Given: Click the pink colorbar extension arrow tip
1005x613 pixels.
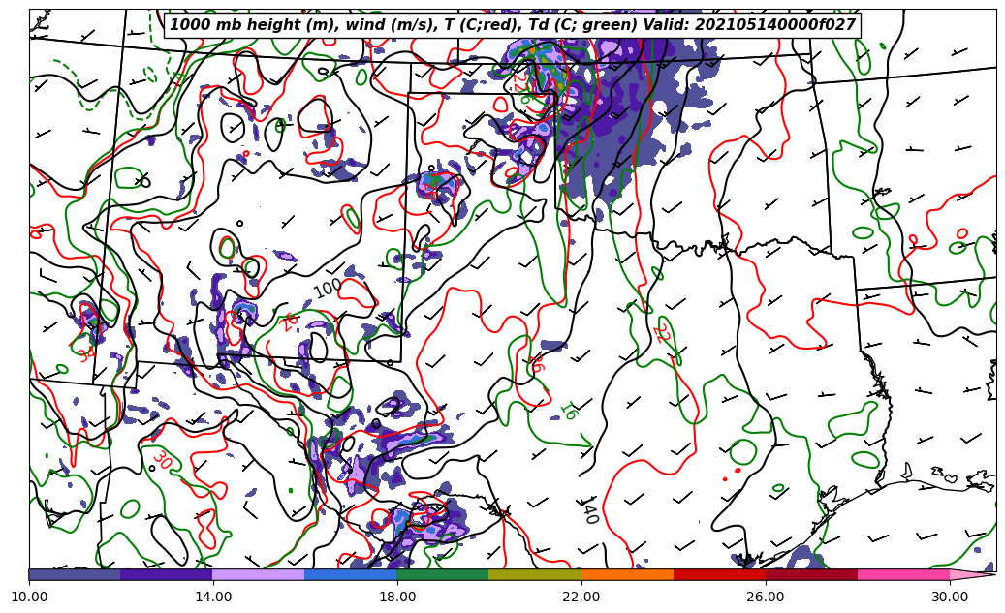Looking at the screenshot, I should coord(973,574).
